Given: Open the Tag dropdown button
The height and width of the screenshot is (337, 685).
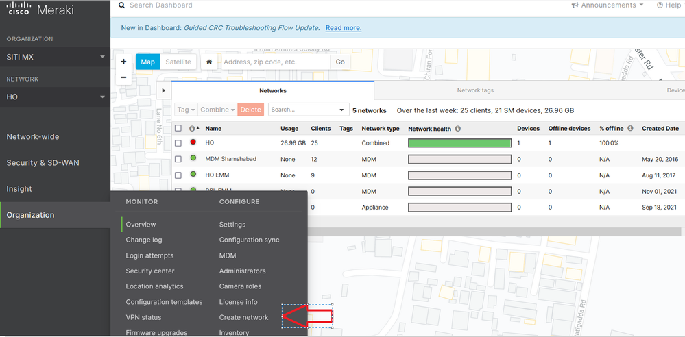Looking at the screenshot, I should 186,110.
